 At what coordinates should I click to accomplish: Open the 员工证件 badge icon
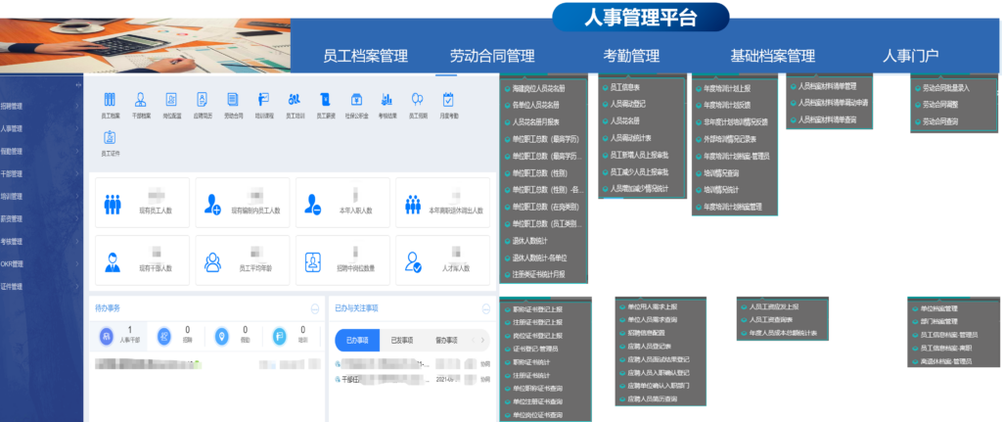109,138
